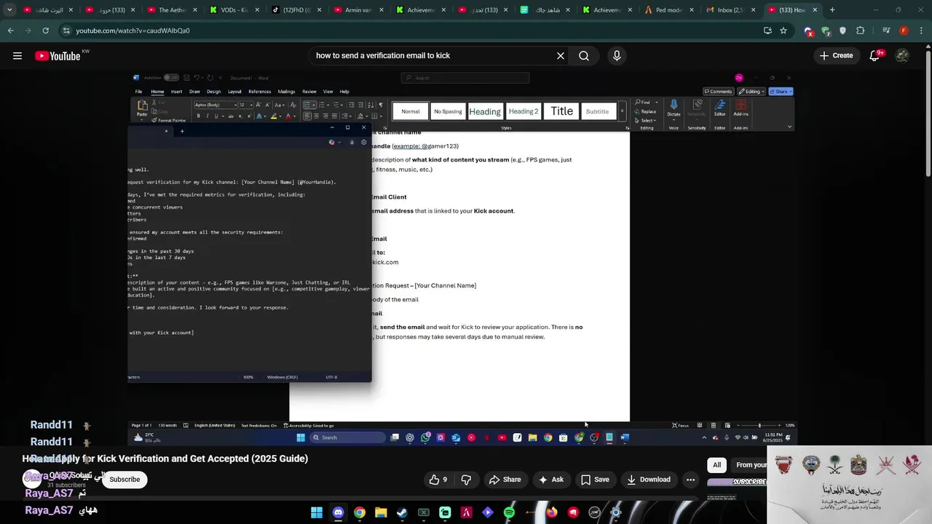932x524 pixels.
Task: Open Comments in Word
Action: click(x=718, y=92)
